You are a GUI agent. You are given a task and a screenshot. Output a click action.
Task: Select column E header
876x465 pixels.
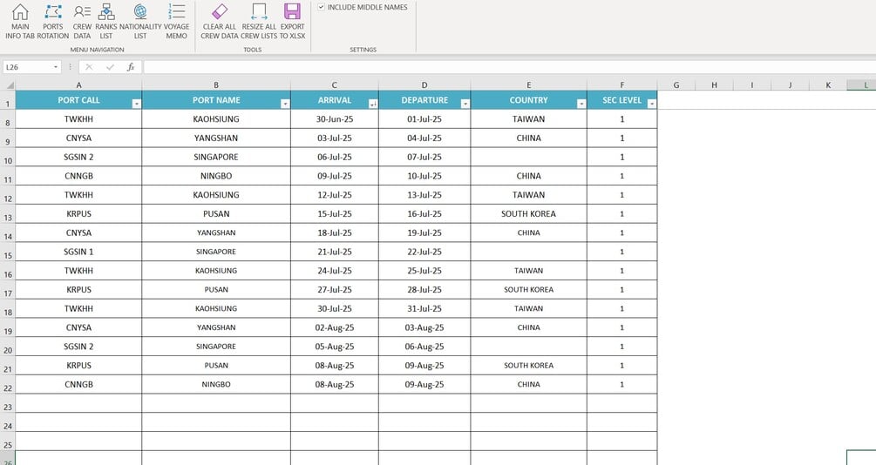pos(528,84)
